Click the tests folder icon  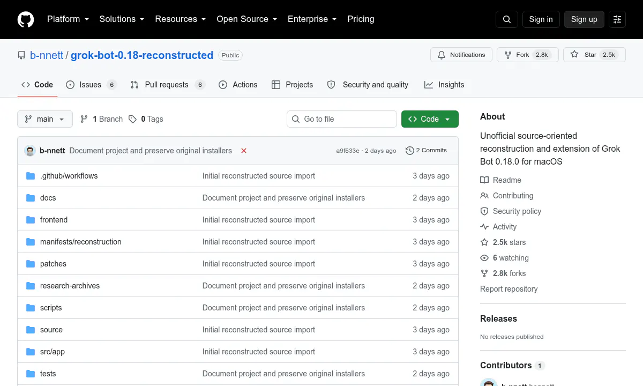[31, 374]
